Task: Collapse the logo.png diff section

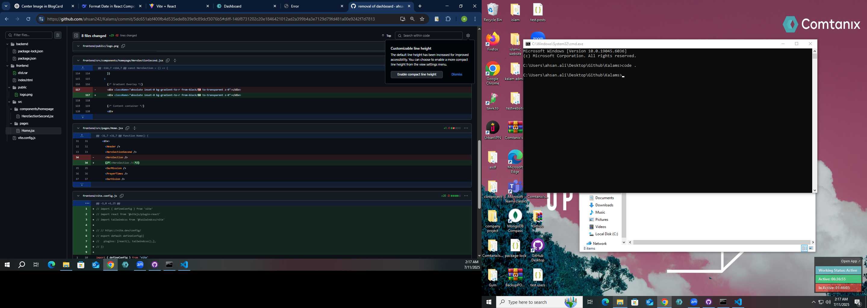Action: point(78,46)
